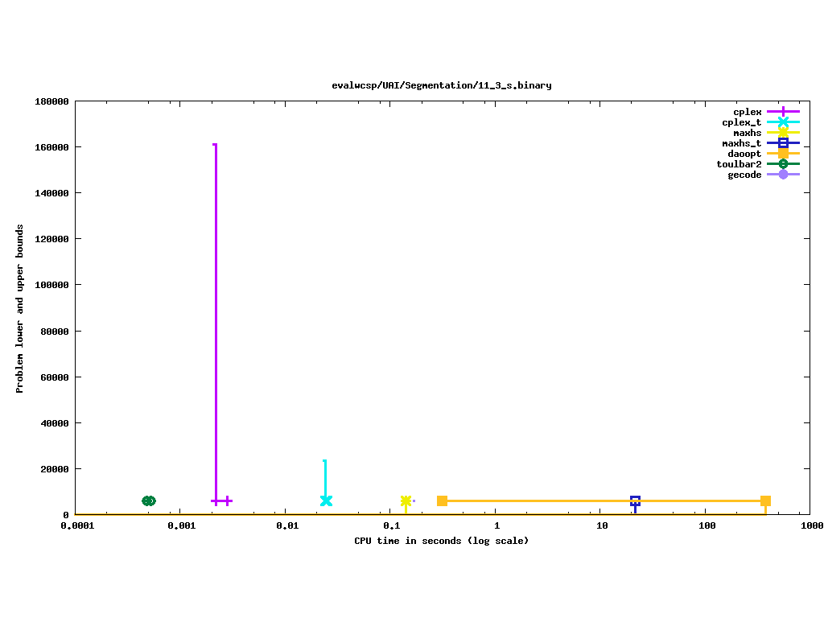Click the 0.0001 x-axis tick label
The width and height of the screenshot is (824, 618).
[x=75, y=525]
